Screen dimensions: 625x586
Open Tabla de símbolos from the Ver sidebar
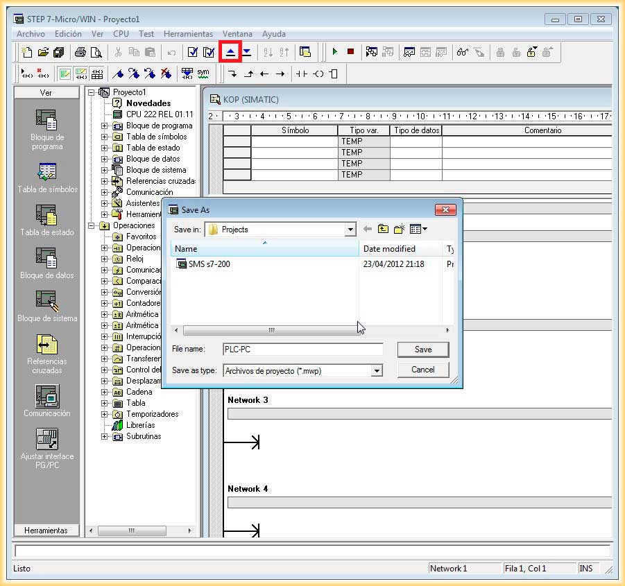tap(47, 173)
